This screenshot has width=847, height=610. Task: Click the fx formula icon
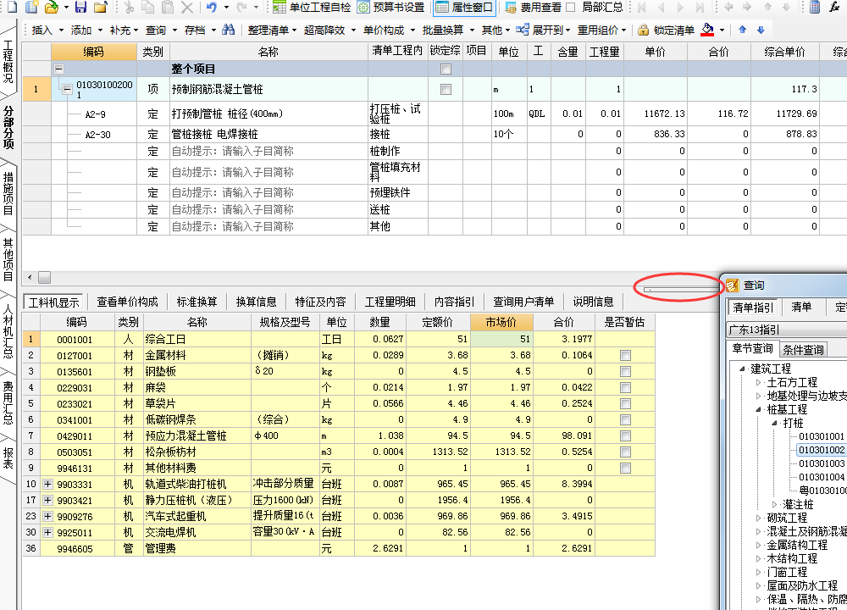(x=834, y=7)
